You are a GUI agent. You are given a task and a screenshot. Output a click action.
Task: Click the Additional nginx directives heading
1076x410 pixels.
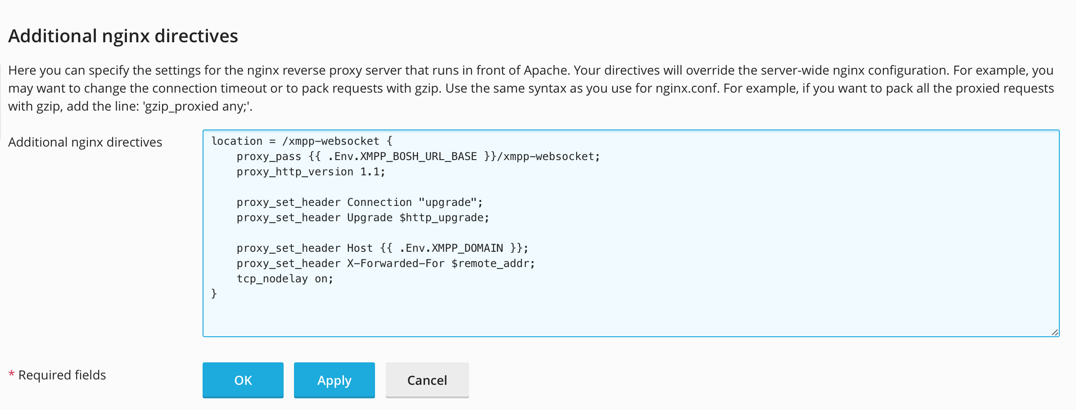pyautogui.click(x=124, y=36)
